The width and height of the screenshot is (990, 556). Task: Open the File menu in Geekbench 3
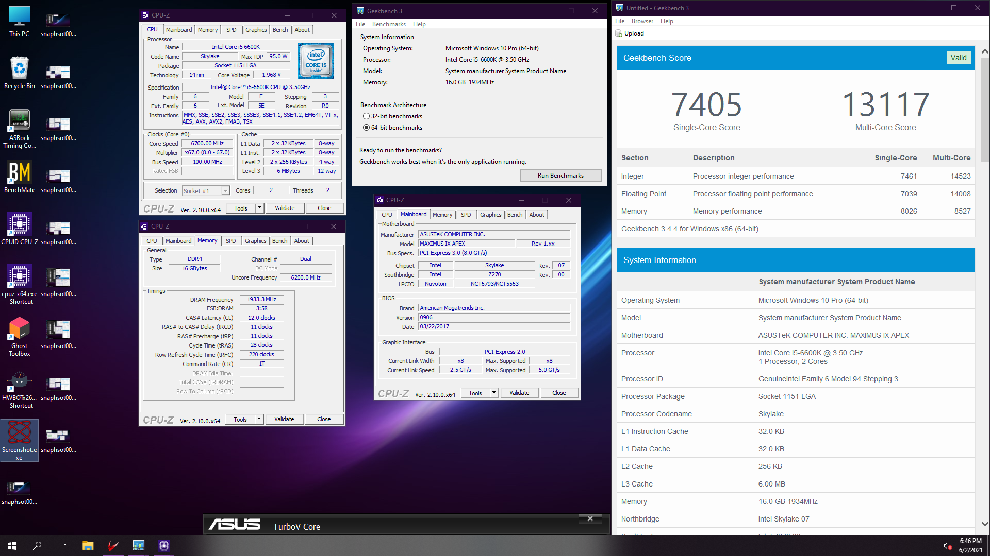pos(360,24)
